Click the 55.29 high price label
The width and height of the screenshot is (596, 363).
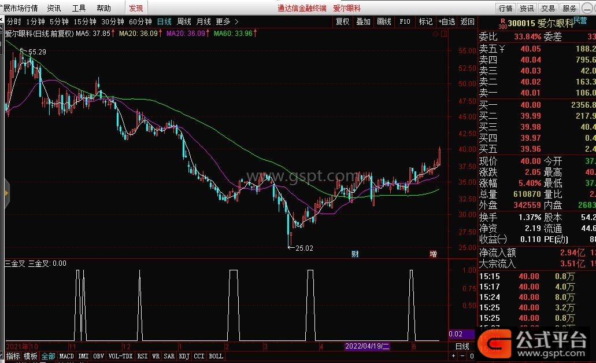coord(37,52)
